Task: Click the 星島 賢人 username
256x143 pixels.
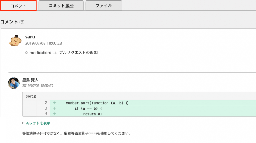Action: click(30, 80)
